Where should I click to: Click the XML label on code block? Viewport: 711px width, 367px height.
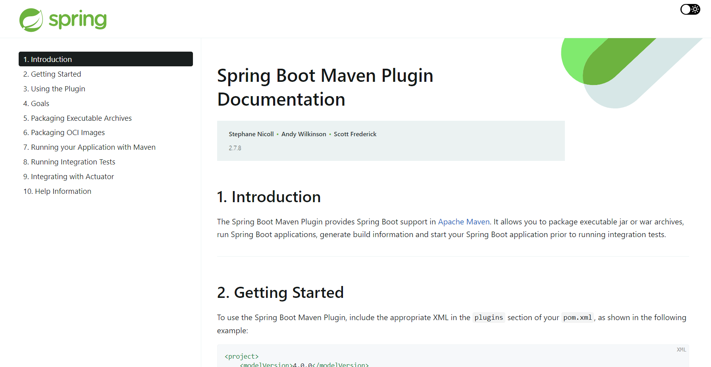tap(681, 350)
